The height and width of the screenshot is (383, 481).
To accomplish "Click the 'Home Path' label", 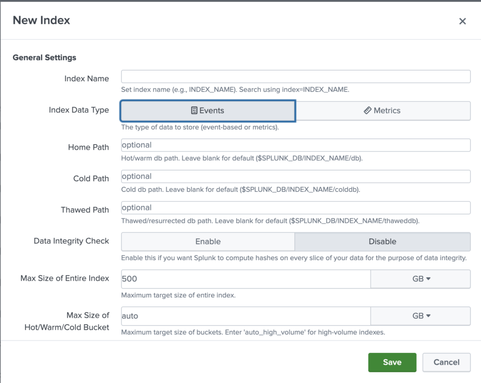I will (x=88, y=147).
